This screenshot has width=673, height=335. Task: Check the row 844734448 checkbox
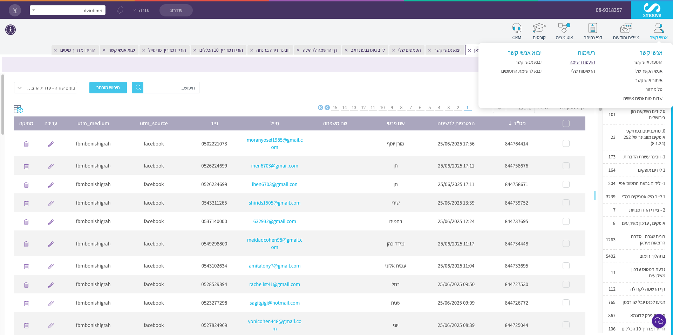[566, 243]
